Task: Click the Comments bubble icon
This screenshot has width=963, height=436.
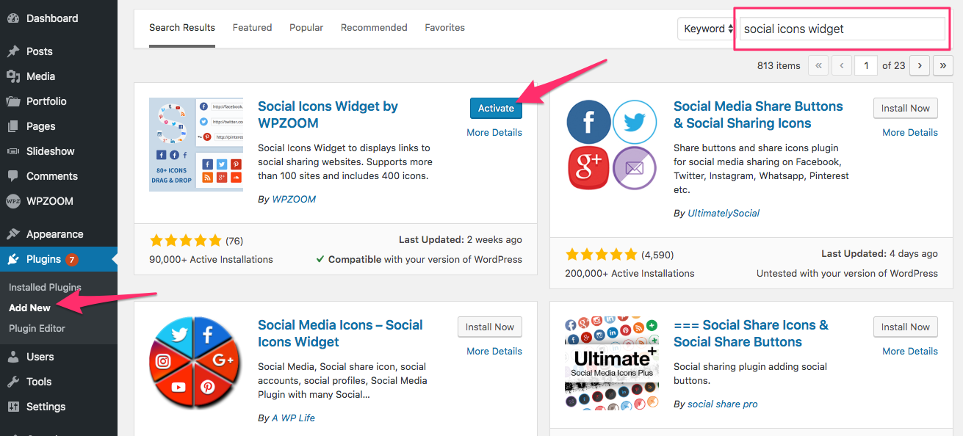Action: coord(13,176)
